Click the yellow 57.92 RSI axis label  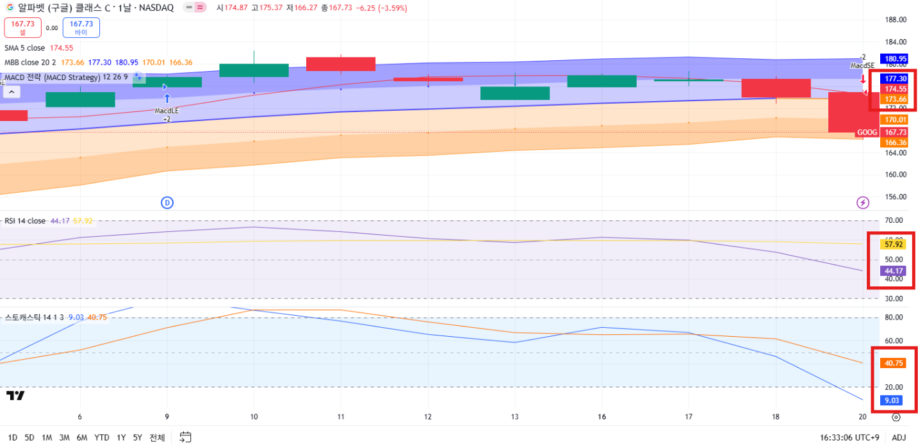894,244
